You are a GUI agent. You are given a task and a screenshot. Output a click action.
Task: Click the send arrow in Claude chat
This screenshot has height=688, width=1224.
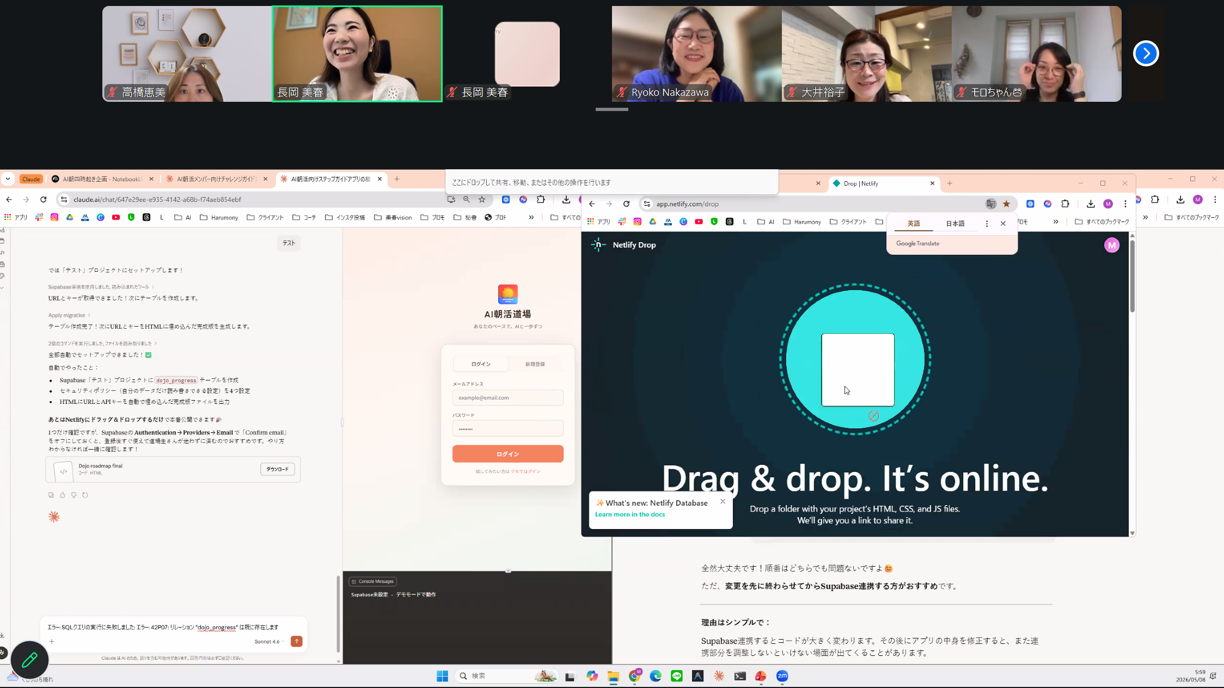296,641
